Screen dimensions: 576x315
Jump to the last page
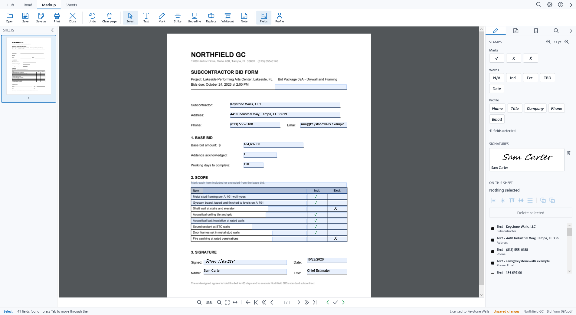click(315, 302)
